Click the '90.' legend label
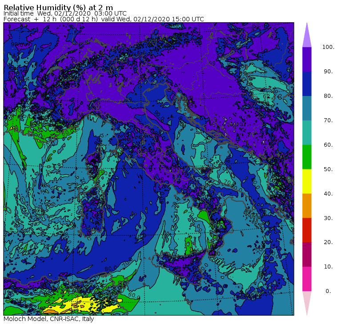The image size is (338, 325). (328, 71)
